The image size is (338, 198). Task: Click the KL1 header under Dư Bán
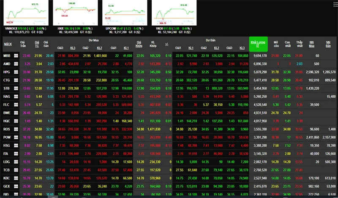click(x=191, y=48)
